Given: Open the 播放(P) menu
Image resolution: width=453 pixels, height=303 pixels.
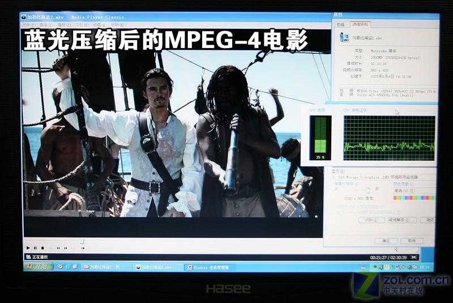Looking at the screenshot, I should pyautogui.click(x=64, y=25).
